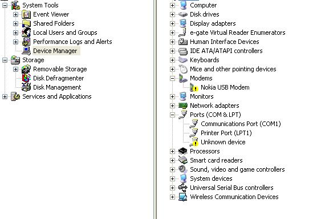Expand the Display adapters category
Screen dimensions: 321x219
pos(172,23)
